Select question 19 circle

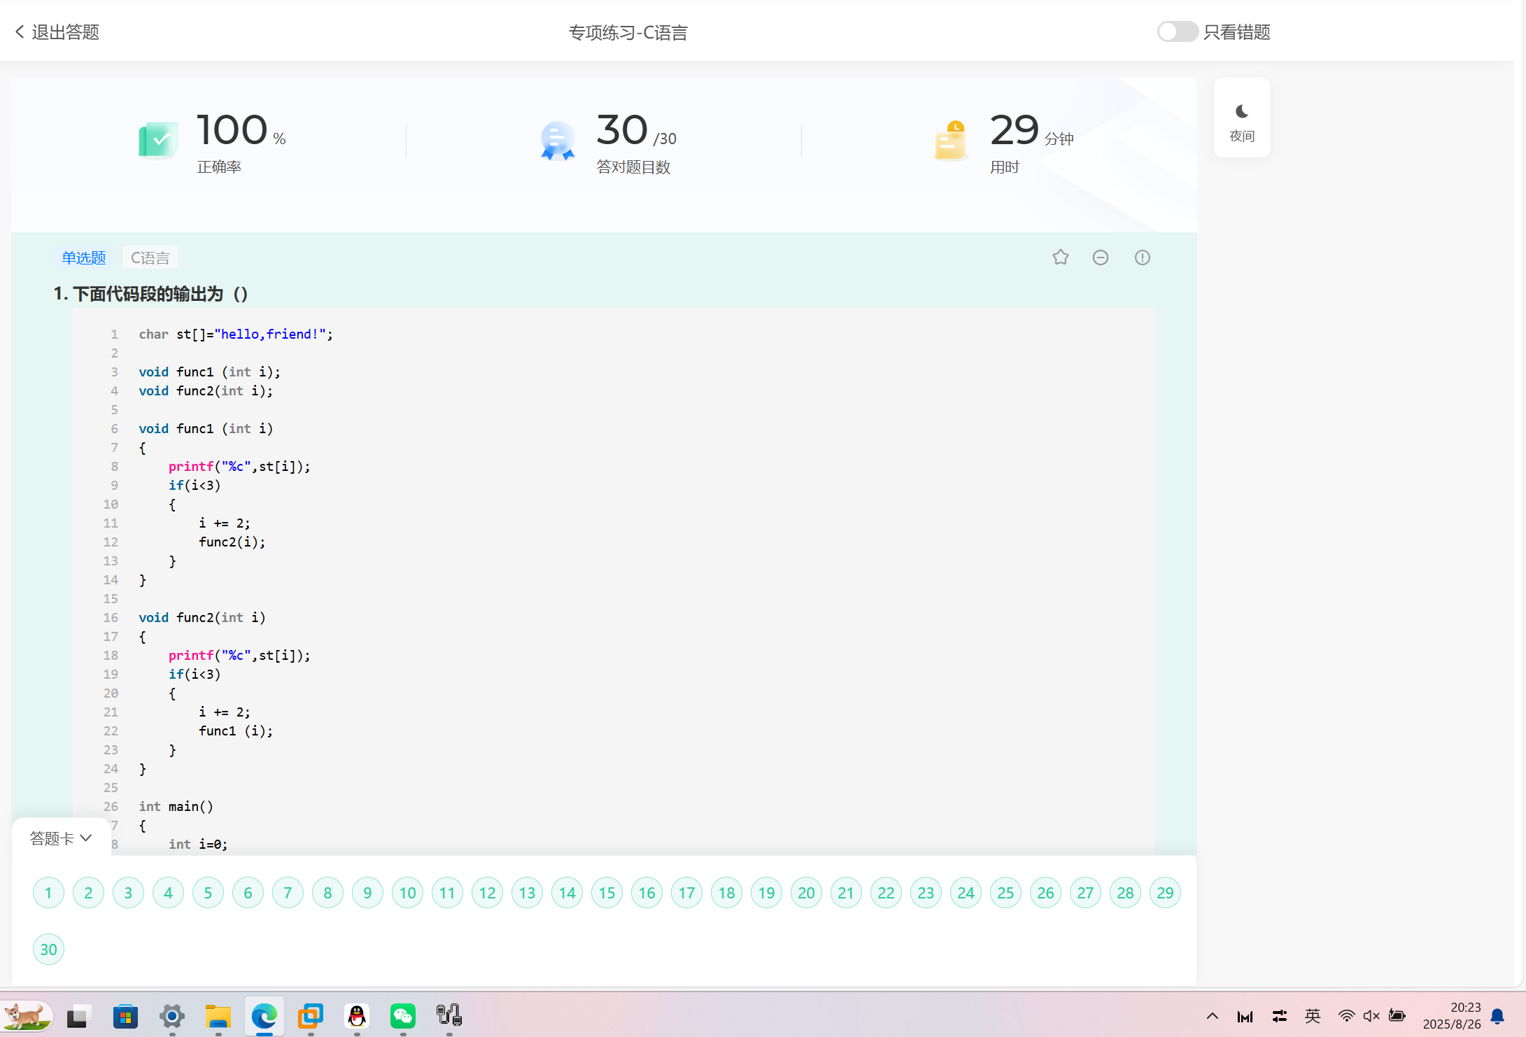coord(766,893)
